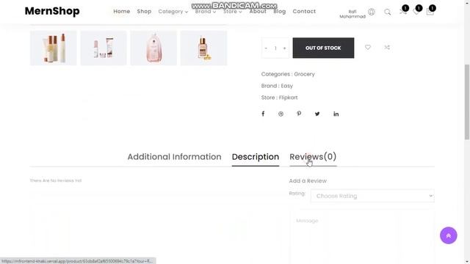Expand the Brand dropdown menu
The height and width of the screenshot is (264, 470).
point(206,12)
